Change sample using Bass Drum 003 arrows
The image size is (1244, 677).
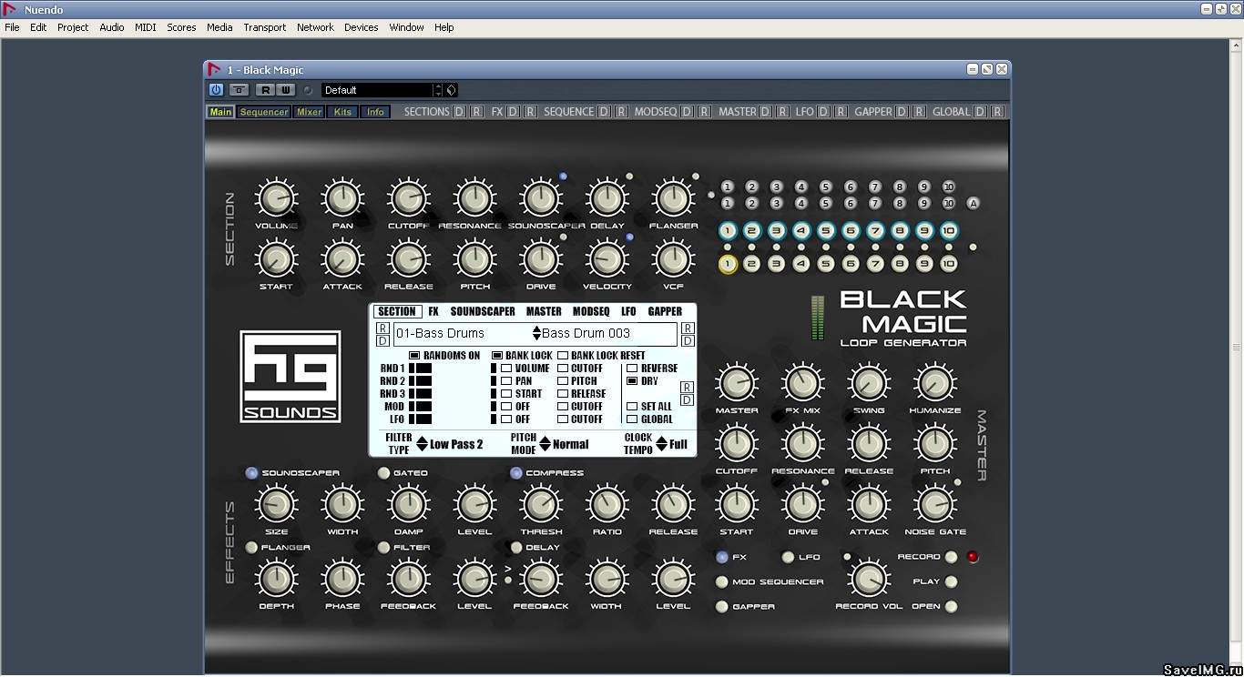(536, 334)
